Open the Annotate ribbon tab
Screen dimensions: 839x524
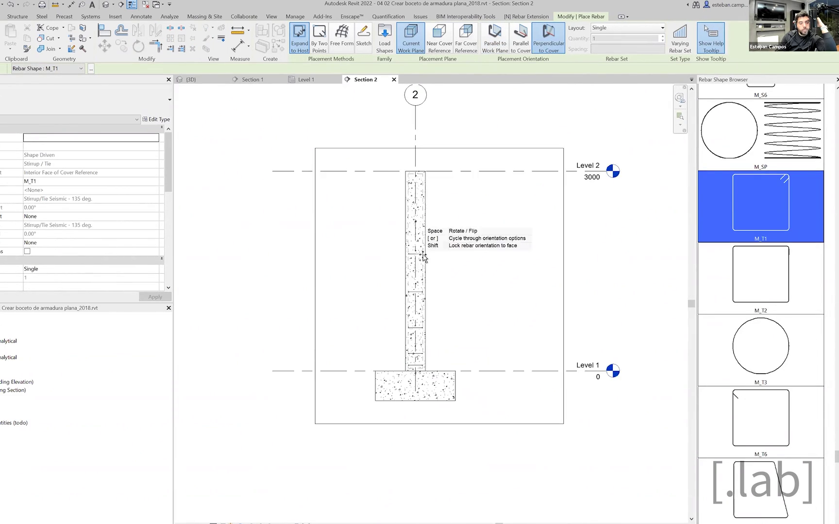coord(141,16)
